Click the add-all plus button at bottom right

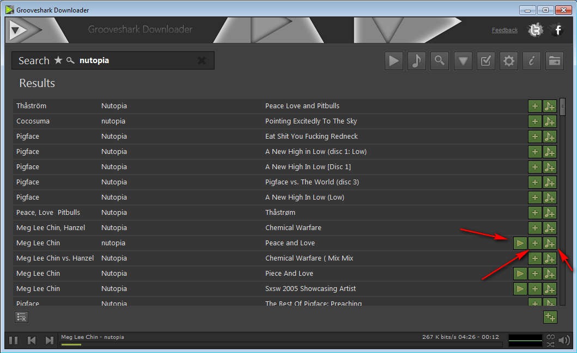(550, 317)
